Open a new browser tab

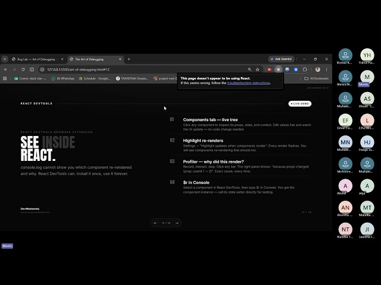coord(129,59)
